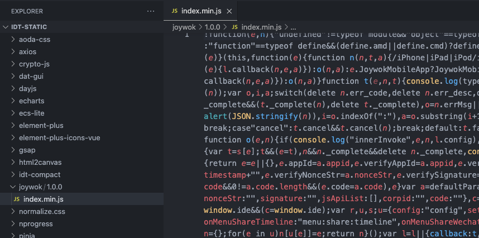This screenshot has width=479, height=238.
Task: Expand the echarts folder
Action: [31, 101]
